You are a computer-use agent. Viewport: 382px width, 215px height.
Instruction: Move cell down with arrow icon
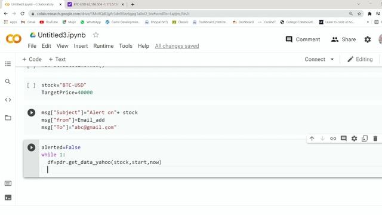click(322, 139)
